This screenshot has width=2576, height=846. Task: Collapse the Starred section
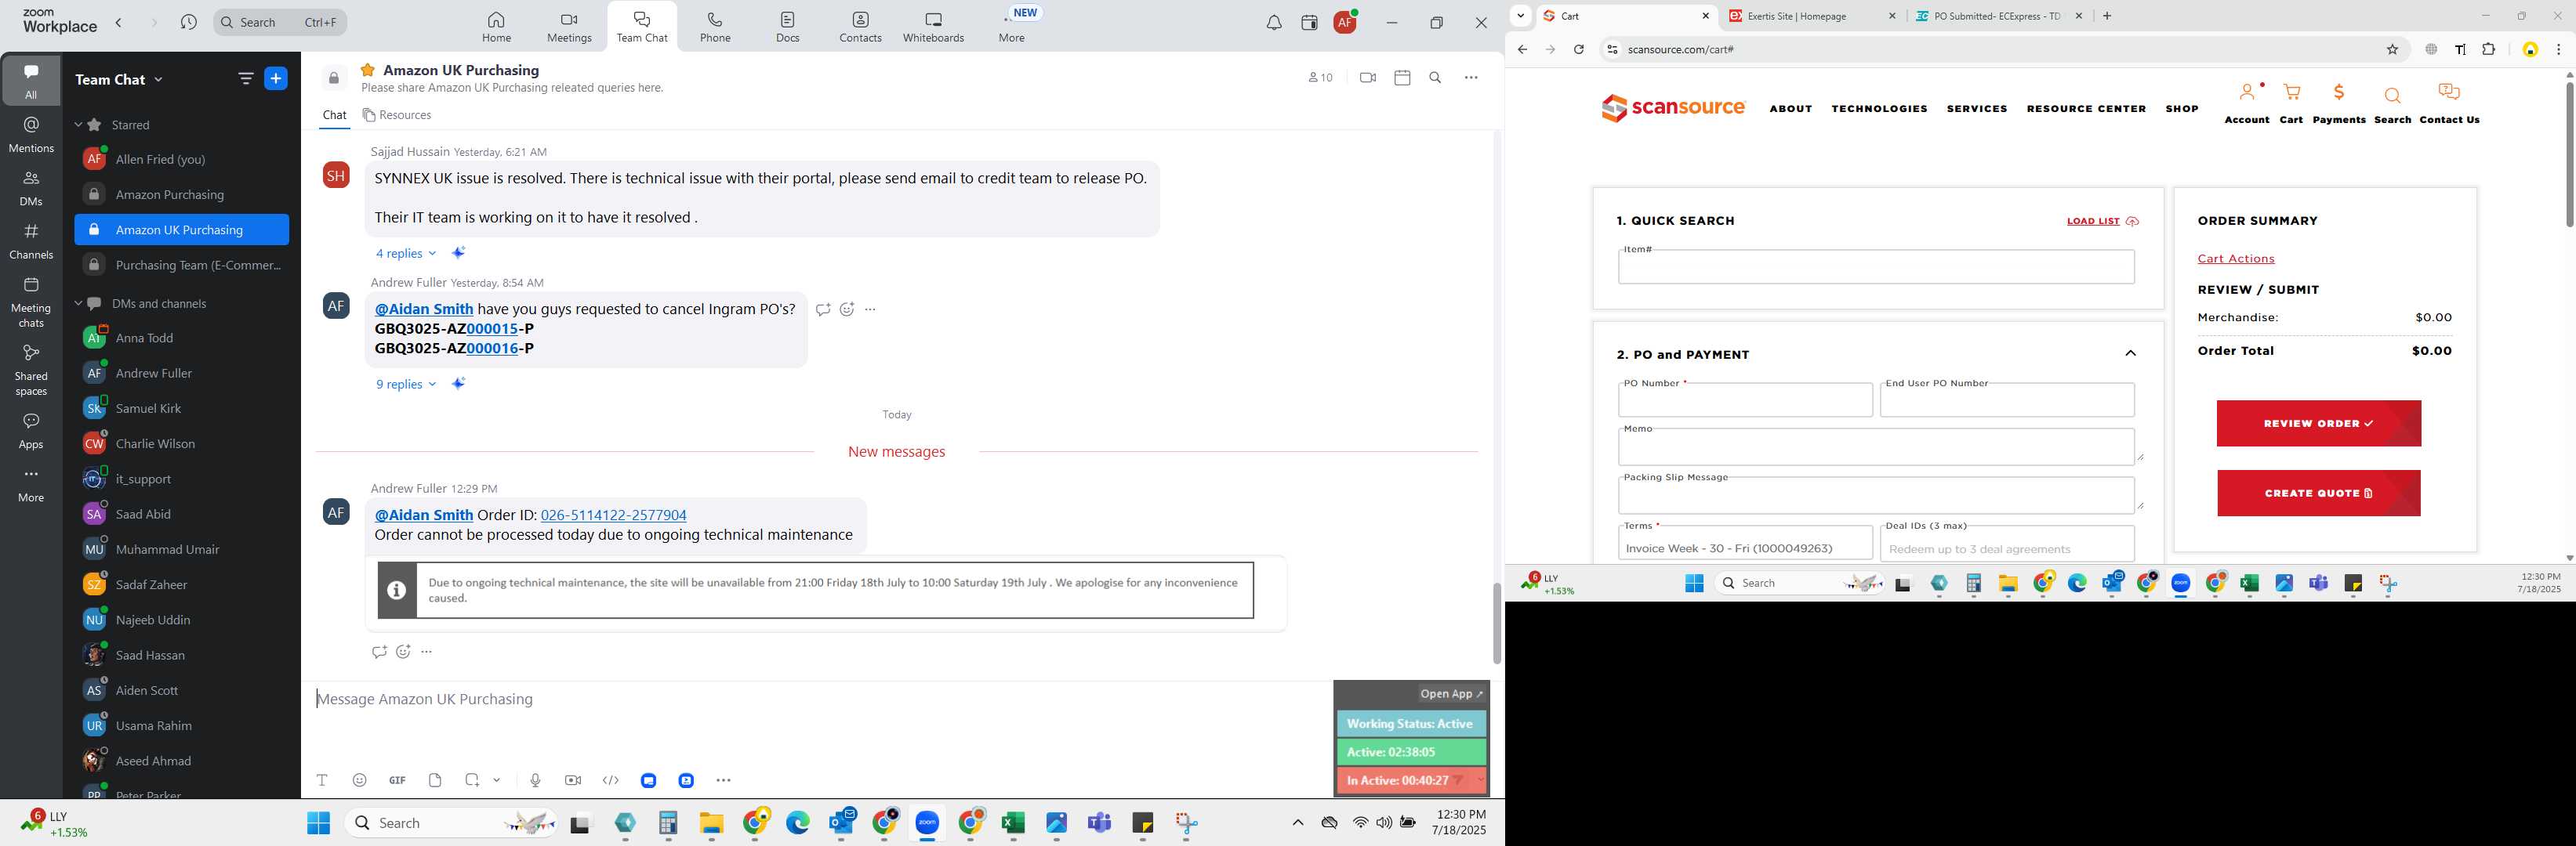click(x=78, y=125)
